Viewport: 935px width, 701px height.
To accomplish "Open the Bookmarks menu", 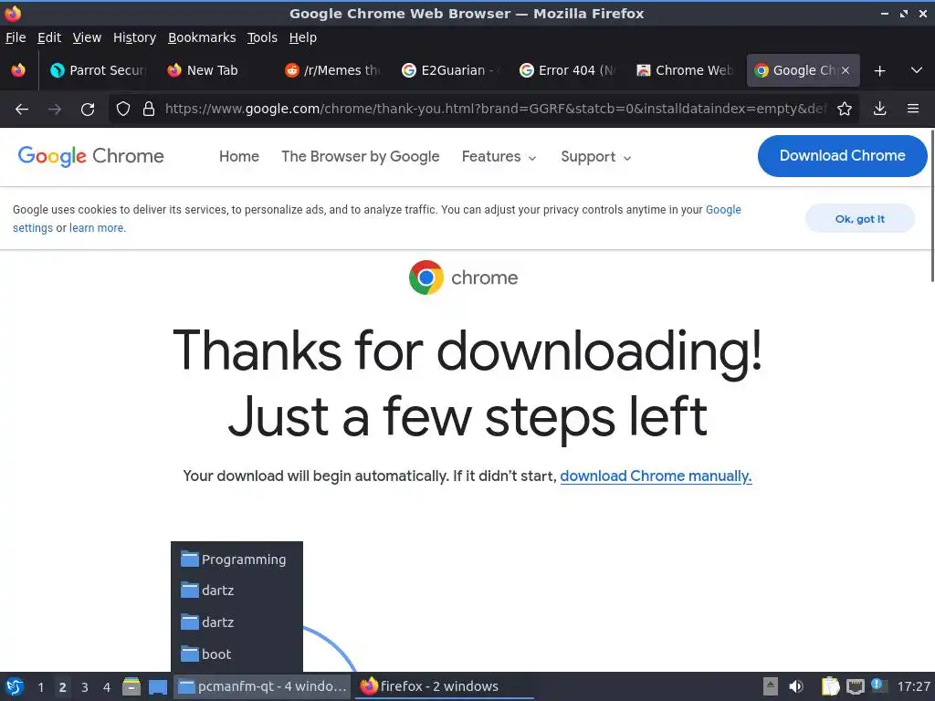I will [202, 37].
